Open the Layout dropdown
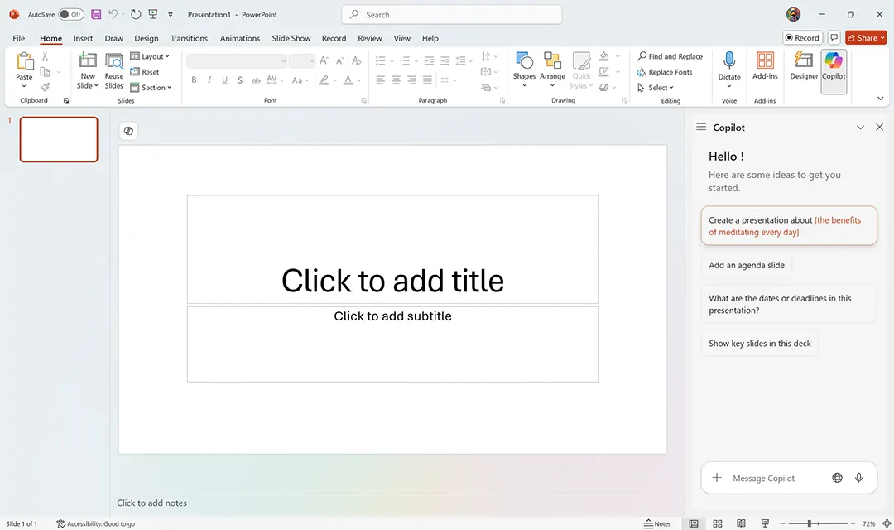The image size is (894, 530). click(x=151, y=56)
